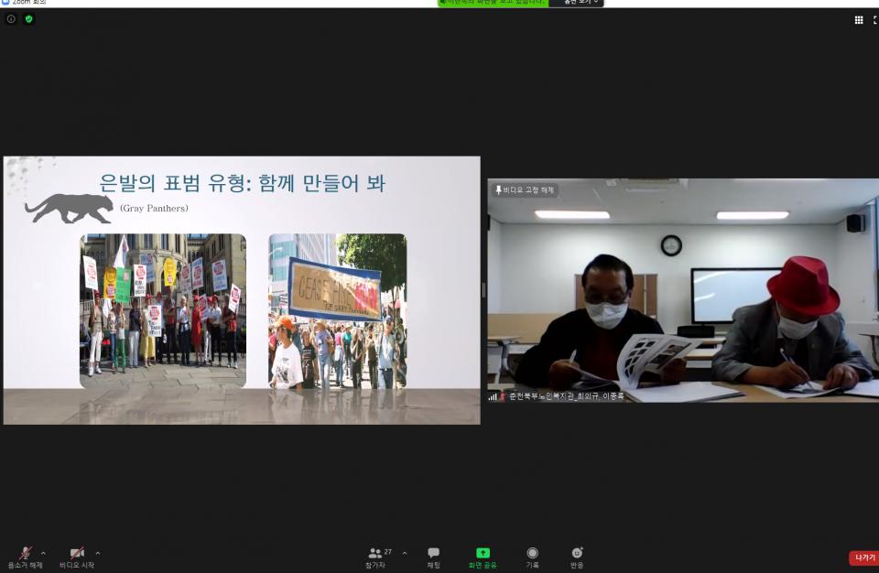Leave the meeting with 나가기
Image resolution: width=879 pixels, height=573 pixels.
[864, 557]
